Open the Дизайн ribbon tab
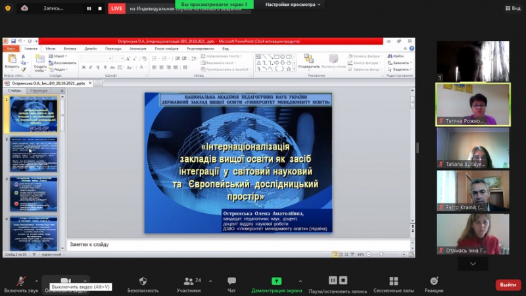The image size is (526, 296). [x=91, y=49]
